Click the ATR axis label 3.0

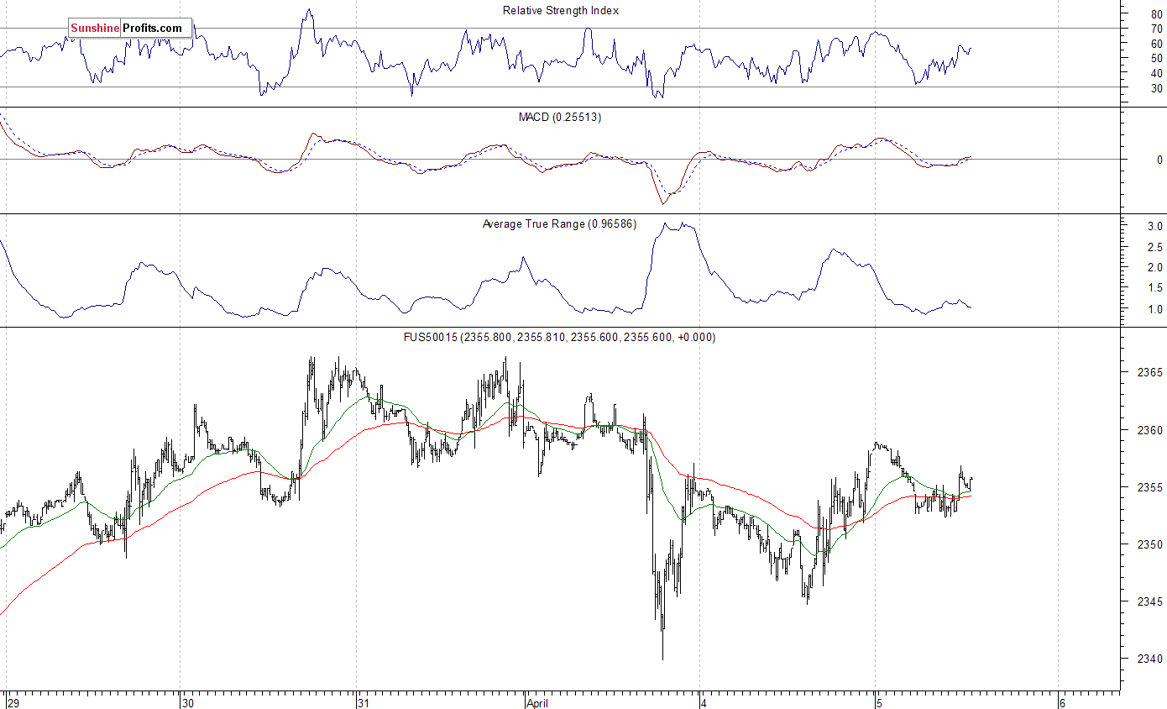tap(1154, 227)
